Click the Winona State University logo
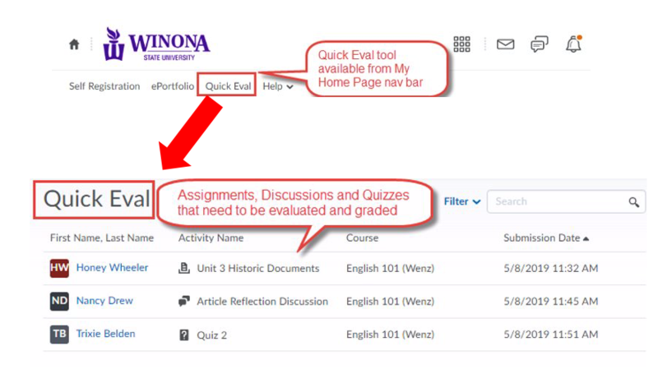 click(x=156, y=44)
